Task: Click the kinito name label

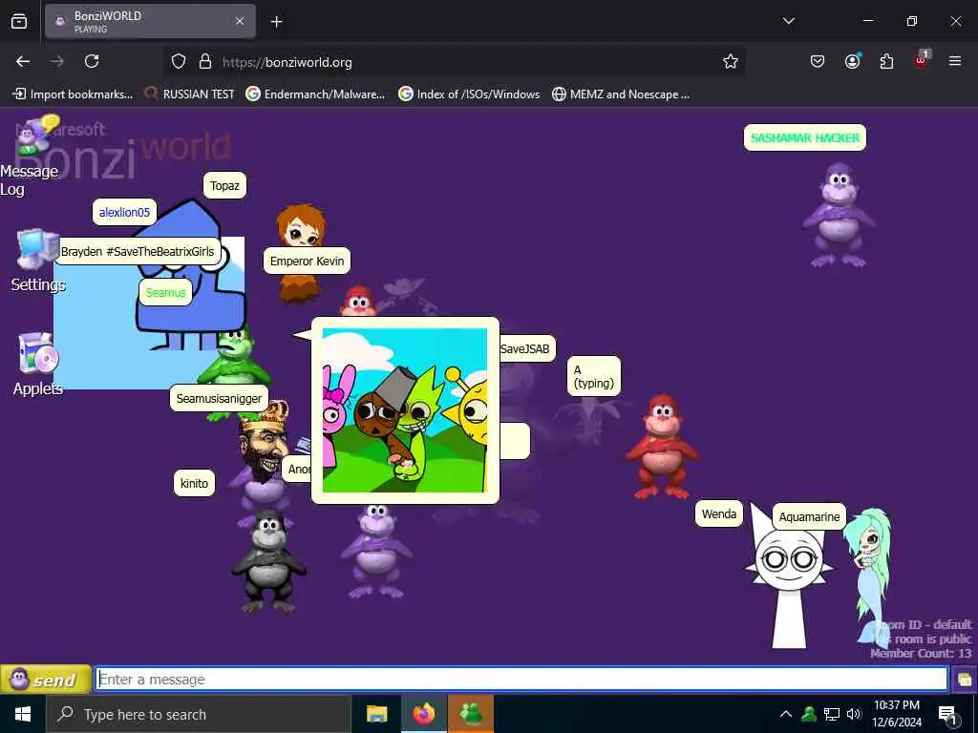Action: pos(194,483)
